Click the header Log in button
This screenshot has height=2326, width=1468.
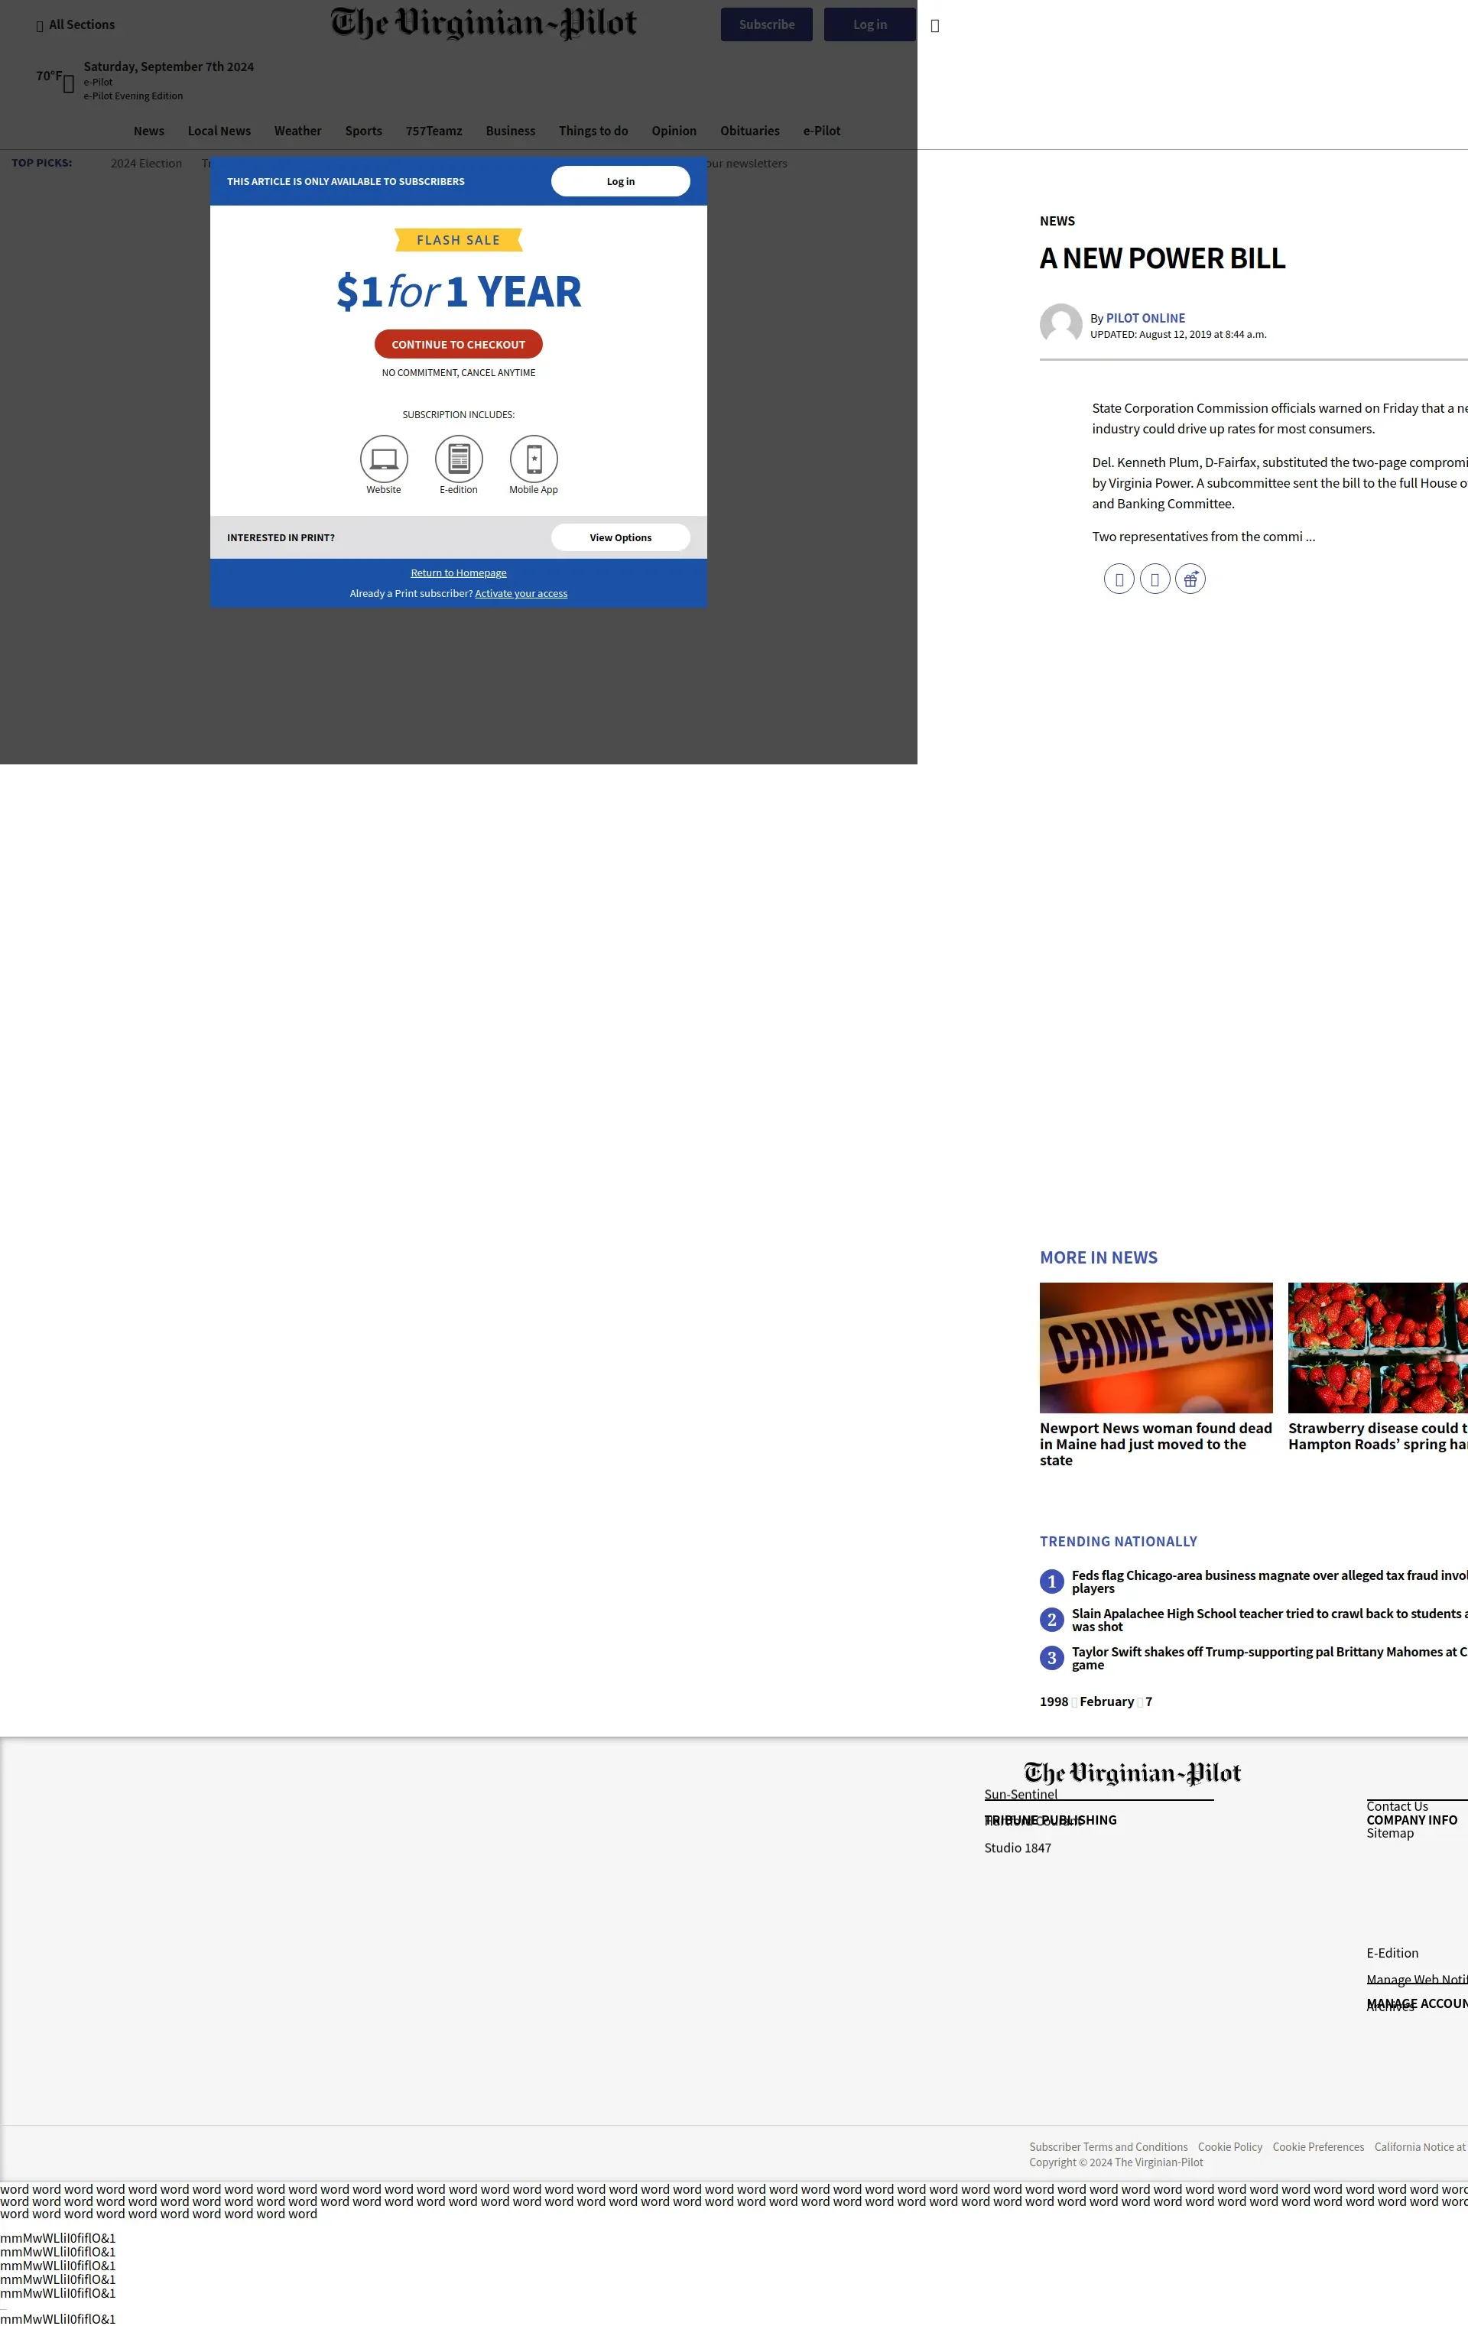870,25
